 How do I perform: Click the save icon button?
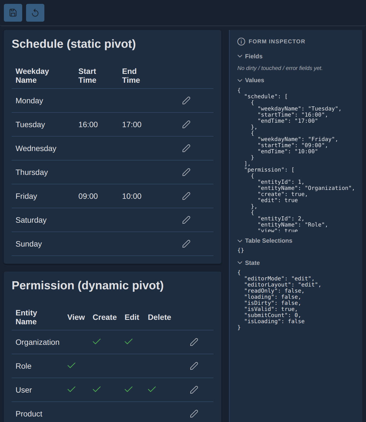tap(13, 13)
